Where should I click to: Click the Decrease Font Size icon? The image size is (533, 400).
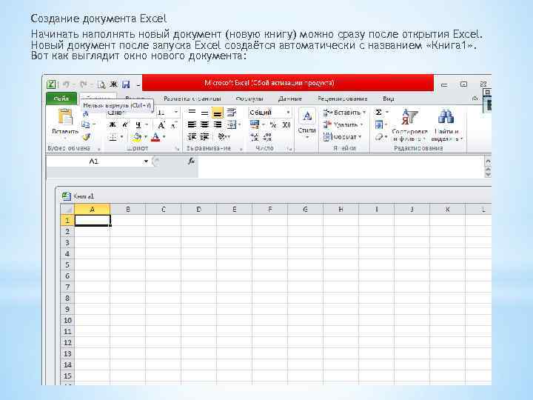173,125
